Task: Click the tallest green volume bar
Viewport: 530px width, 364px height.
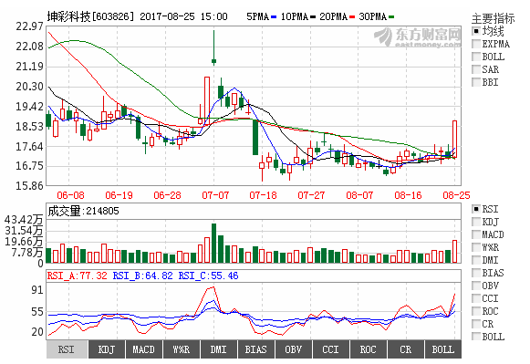Action: tap(214, 243)
